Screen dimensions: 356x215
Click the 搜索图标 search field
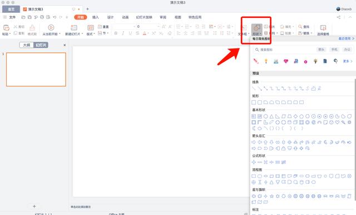[285, 50]
